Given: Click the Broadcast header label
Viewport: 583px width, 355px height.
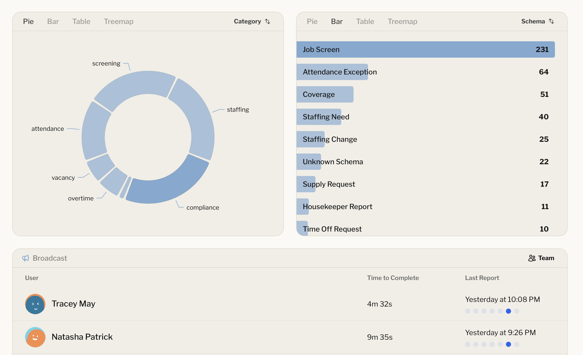Looking at the screenshot, I should [50, 258].
